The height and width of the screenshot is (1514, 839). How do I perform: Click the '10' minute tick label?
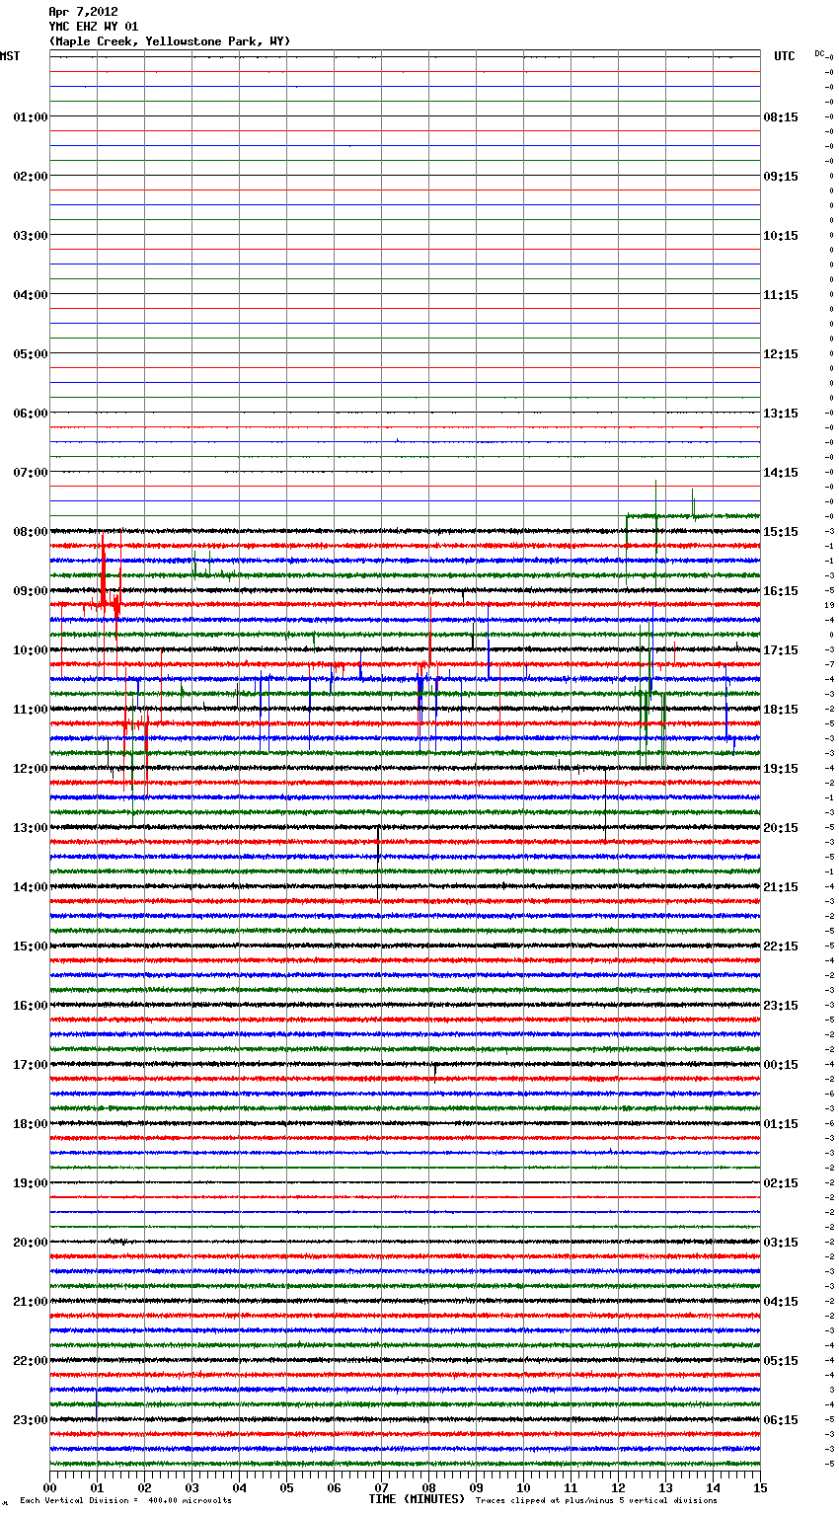(523, 1487)
